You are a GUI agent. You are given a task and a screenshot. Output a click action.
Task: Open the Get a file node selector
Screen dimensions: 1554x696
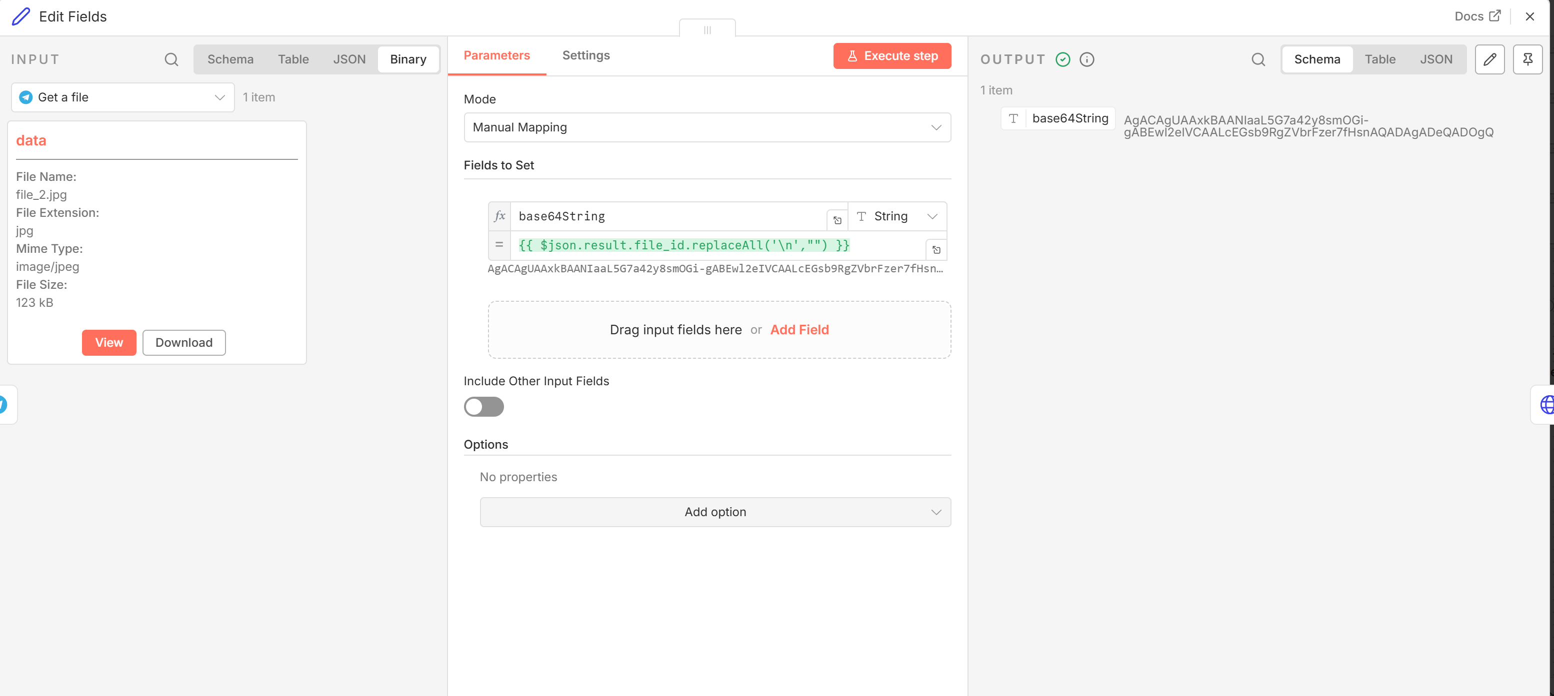pyautogui.click(x=122, y=97)
